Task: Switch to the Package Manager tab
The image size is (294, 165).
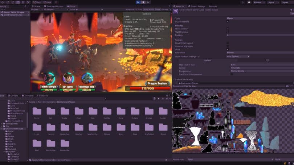Action: [54, 7]
